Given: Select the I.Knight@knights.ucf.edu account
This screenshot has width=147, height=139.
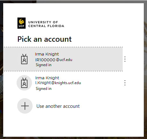Looking at the screenshot, I should [x=63, y=83].
